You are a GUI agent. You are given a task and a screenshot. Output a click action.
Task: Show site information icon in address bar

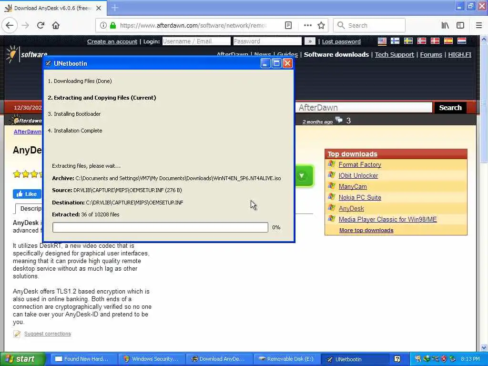point(103,25)
